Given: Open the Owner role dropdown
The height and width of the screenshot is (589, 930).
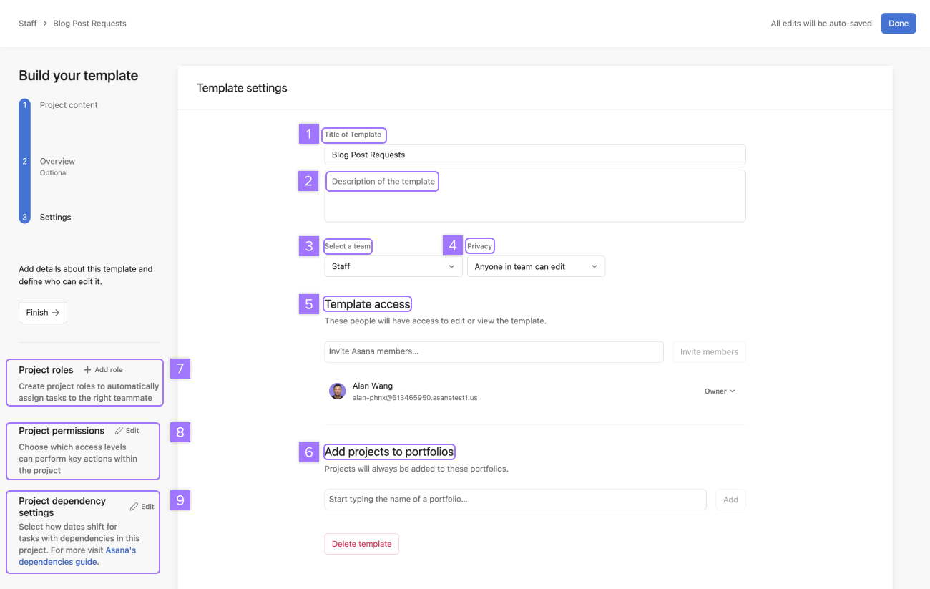Looking at the screenshot, I should [720, 391].
